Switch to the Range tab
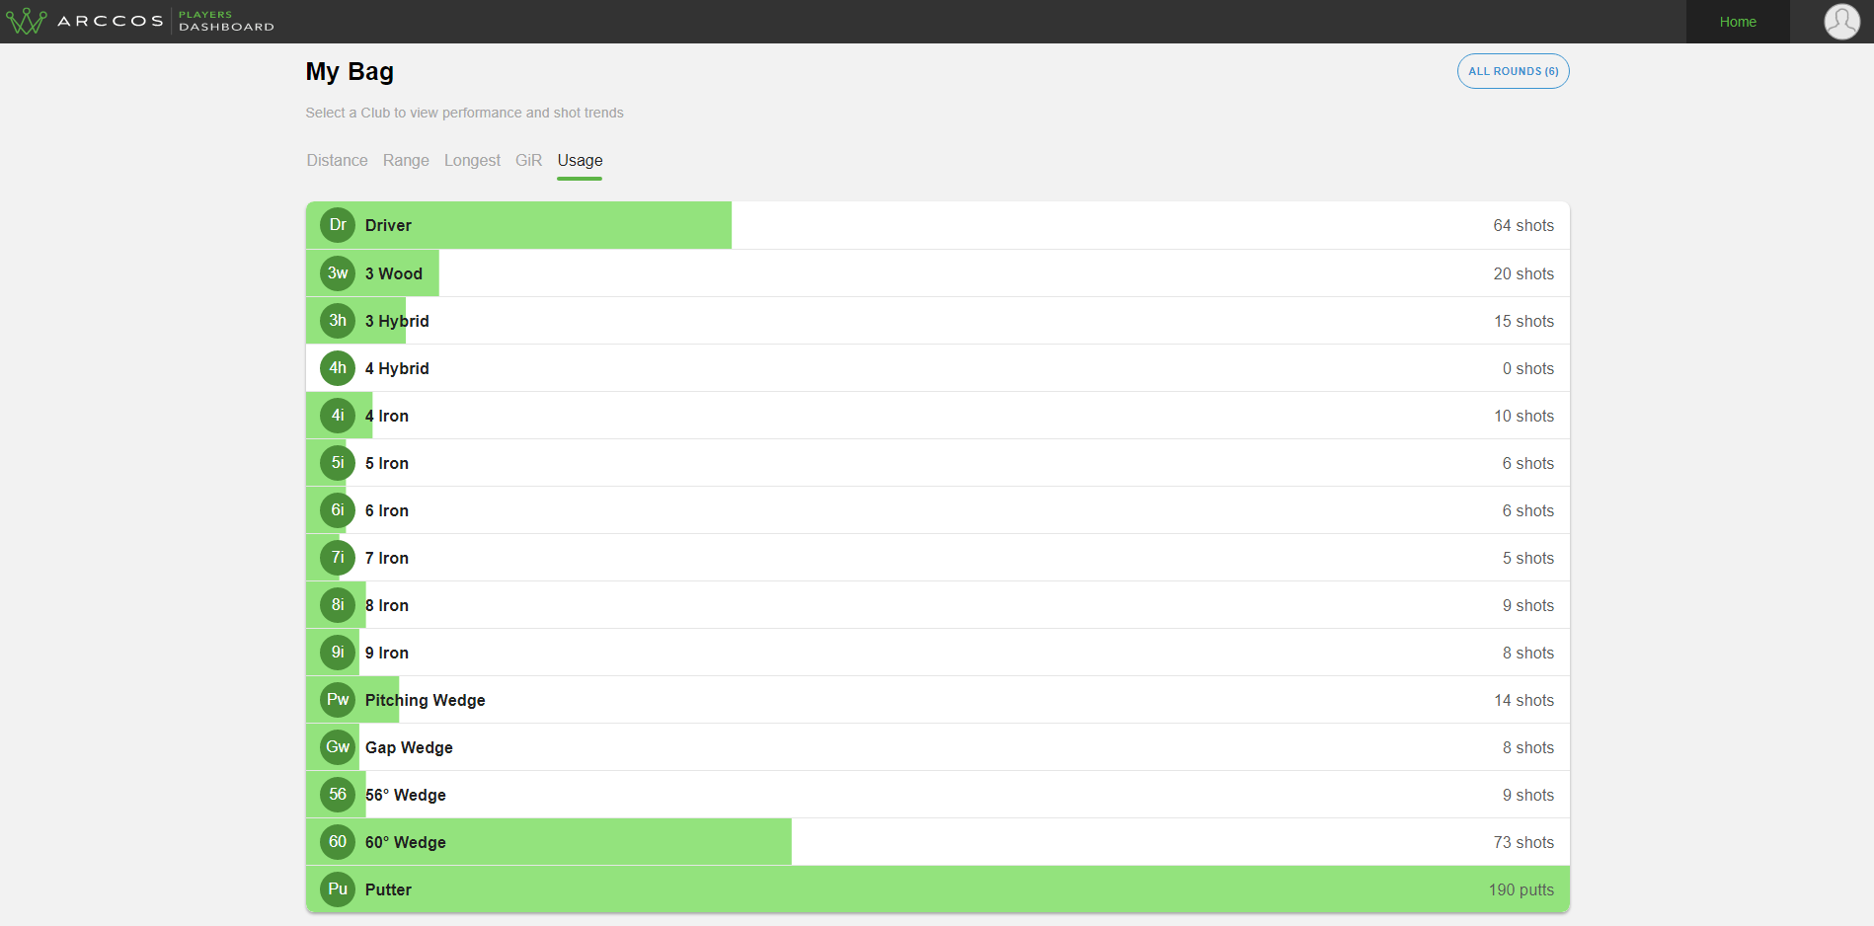The height and width of the screenshot is (926, 1874). pos(406,160)
